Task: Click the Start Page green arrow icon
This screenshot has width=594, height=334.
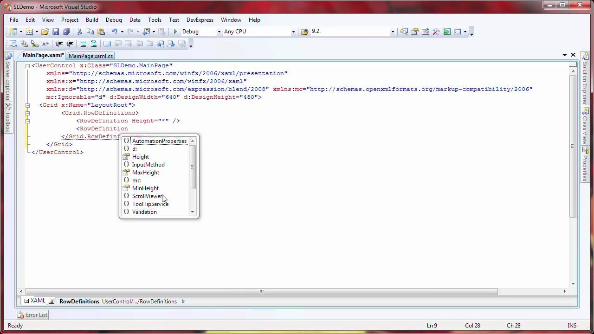Action: coord(447,32)
